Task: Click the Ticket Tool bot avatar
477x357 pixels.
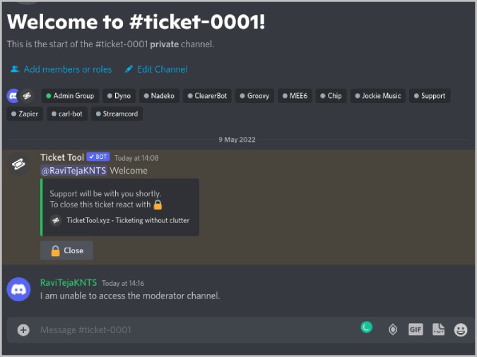Action: [x=19, y=164]
